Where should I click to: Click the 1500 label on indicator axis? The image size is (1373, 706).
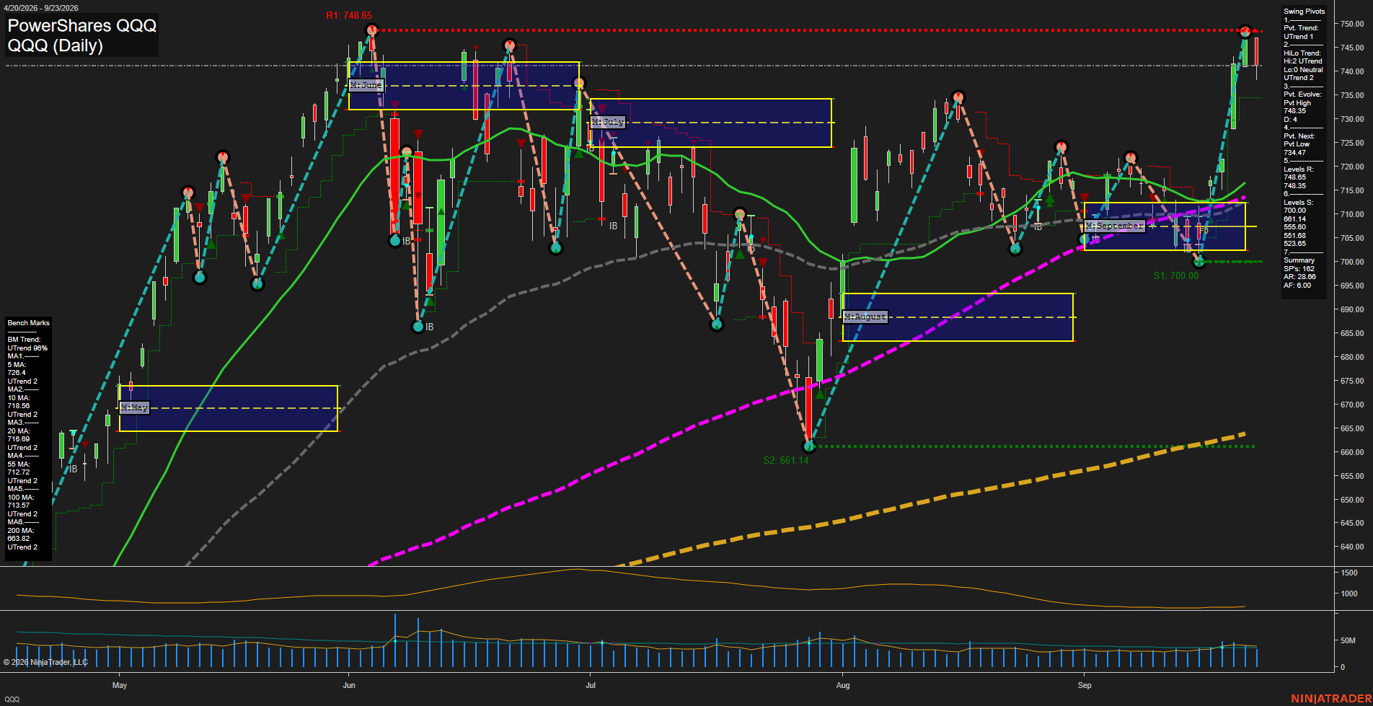(x=1349, y=573)
